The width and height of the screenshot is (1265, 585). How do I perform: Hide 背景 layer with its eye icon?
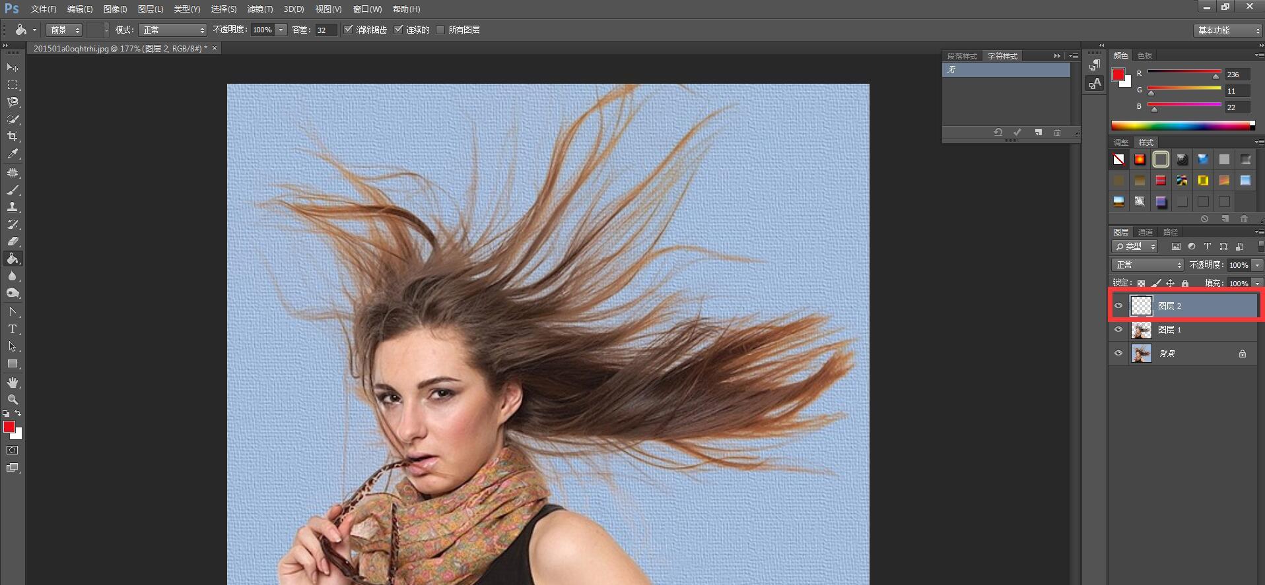1118,354
